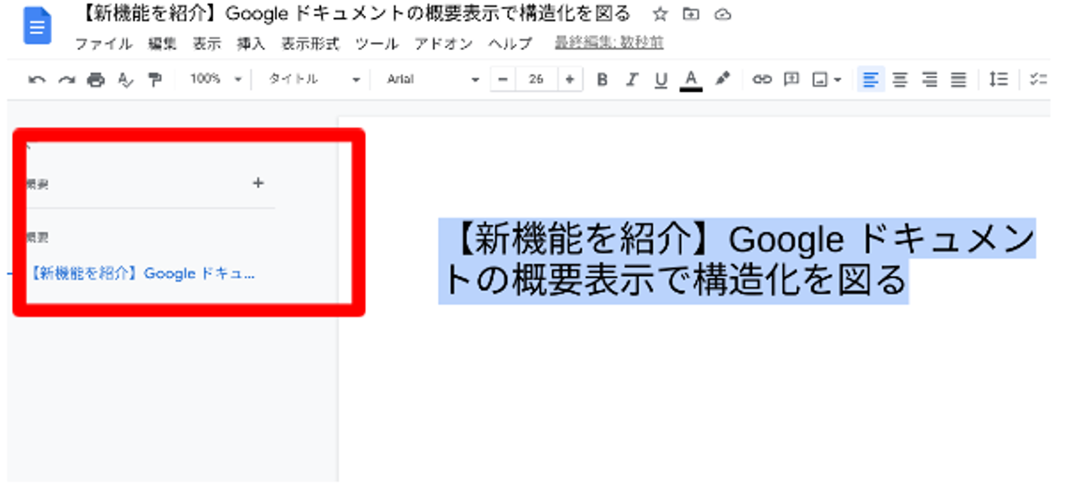
Task: Open the Arial font dropdown
Action: 433,79
